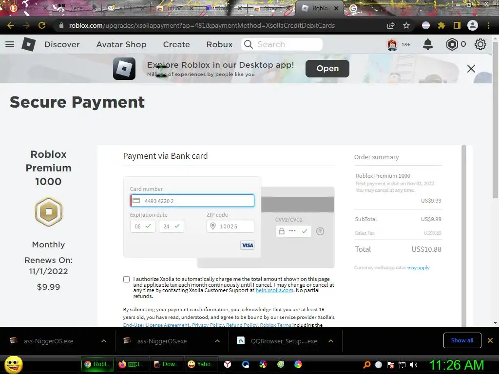
Task: Open the smiley Start button
Action: pyautogui.click(x=14, y=364)
